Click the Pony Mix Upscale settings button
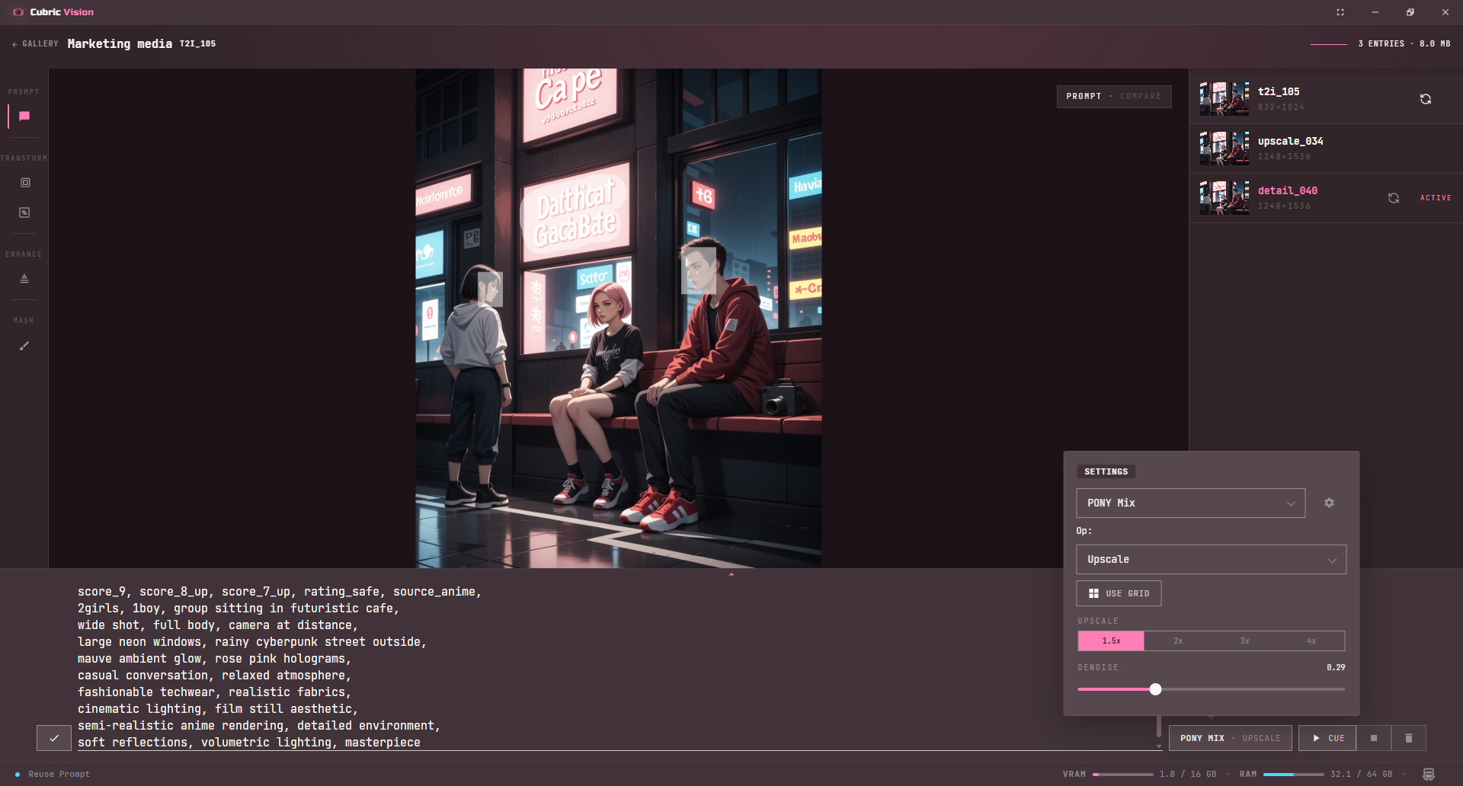 tap(1231, 738)
